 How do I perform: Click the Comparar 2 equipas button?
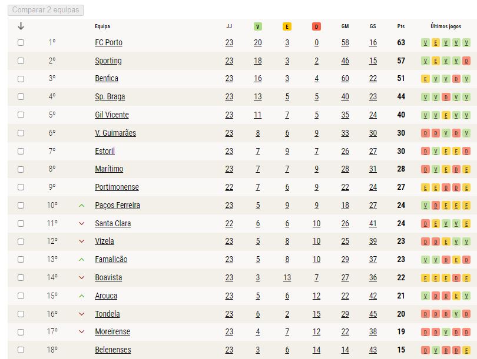click(x=45, y=10)
